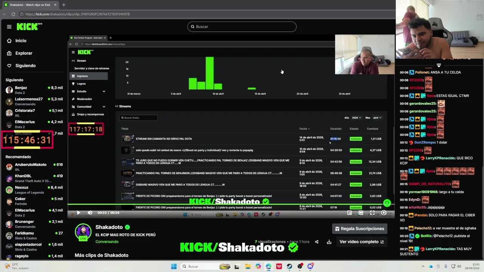Seek along the clip progress bar
Viewport: 484px width, 272px height.
click(x=231, y=205)
